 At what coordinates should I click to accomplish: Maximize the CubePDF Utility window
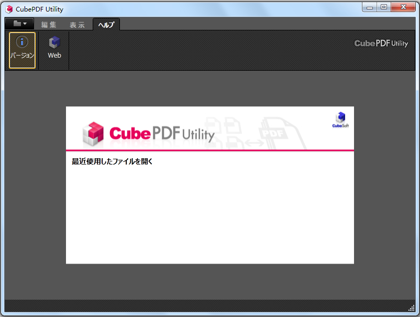click(384, 7)
